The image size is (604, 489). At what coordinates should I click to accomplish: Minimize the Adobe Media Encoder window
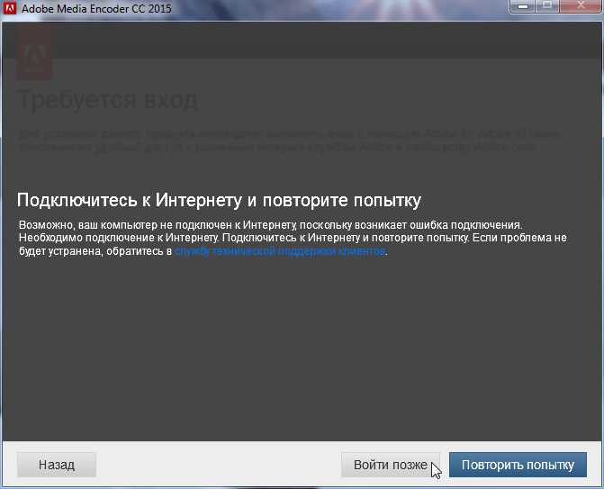(x=523, y=5)
